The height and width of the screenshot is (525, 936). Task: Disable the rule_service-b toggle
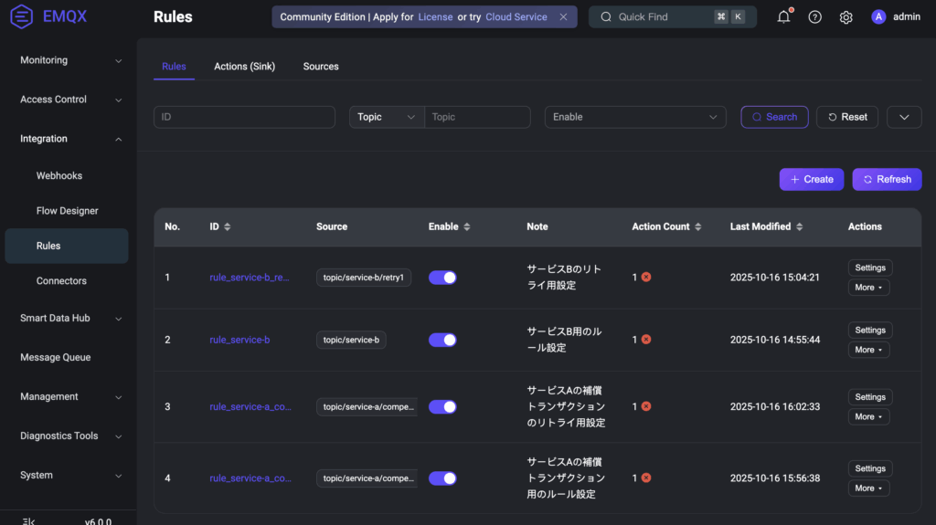click(x=442, y=340)
